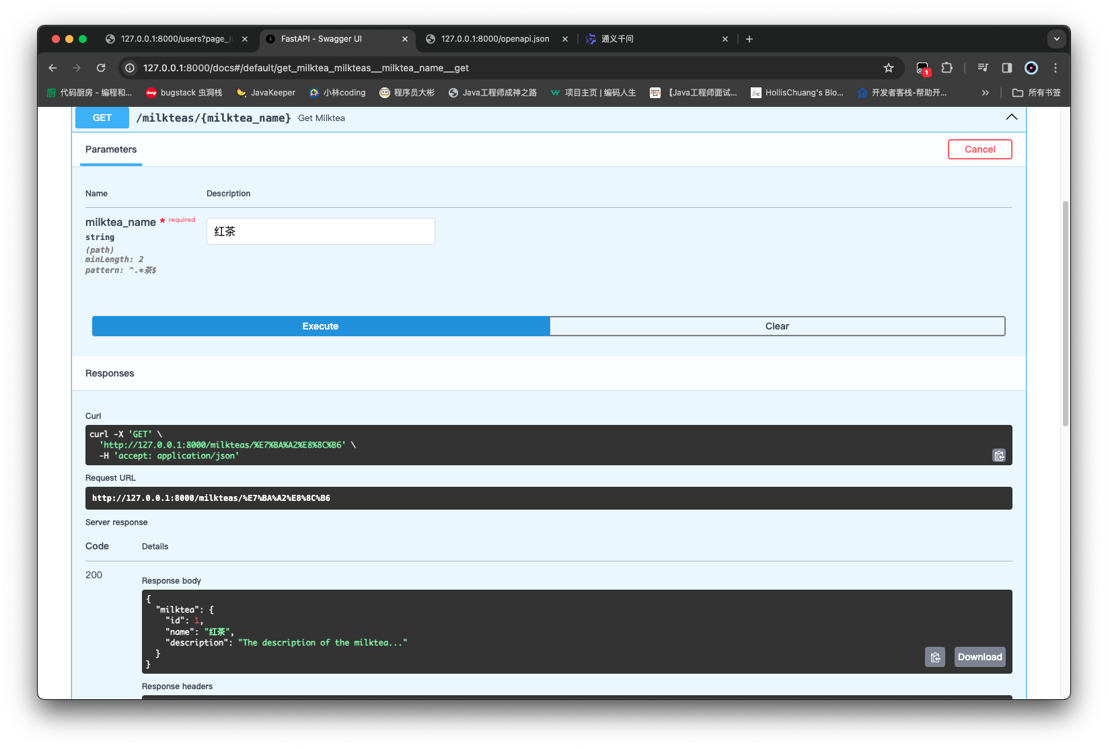Collapse the GET milkteas operation
The image size is (1108, 749).
click(x=1011, y=117)
